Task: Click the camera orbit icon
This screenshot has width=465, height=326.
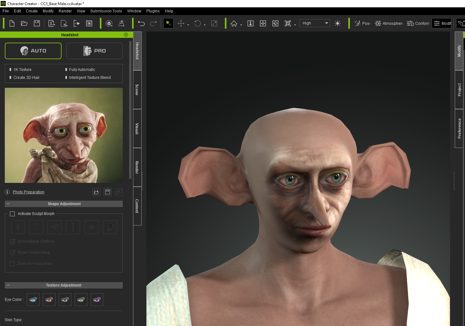Action: (276, 23)
